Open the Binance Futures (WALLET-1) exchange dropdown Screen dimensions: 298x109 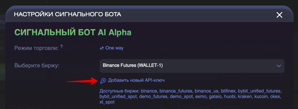point(192,66)
